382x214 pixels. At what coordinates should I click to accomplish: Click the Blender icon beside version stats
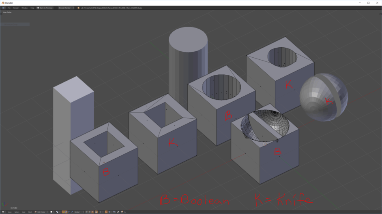click(79, 8)
